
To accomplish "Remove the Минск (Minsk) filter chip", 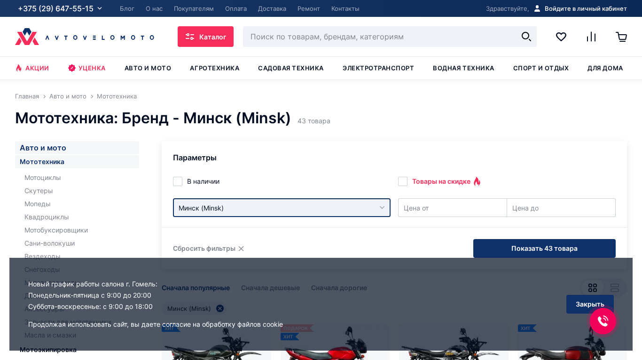I will [220, 308].
